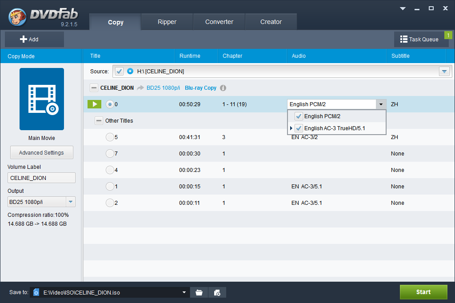Click EN AC-3/5.1 audio of title 1
The width and height of the screenshot is (455, 303).
tap(307, 186)
